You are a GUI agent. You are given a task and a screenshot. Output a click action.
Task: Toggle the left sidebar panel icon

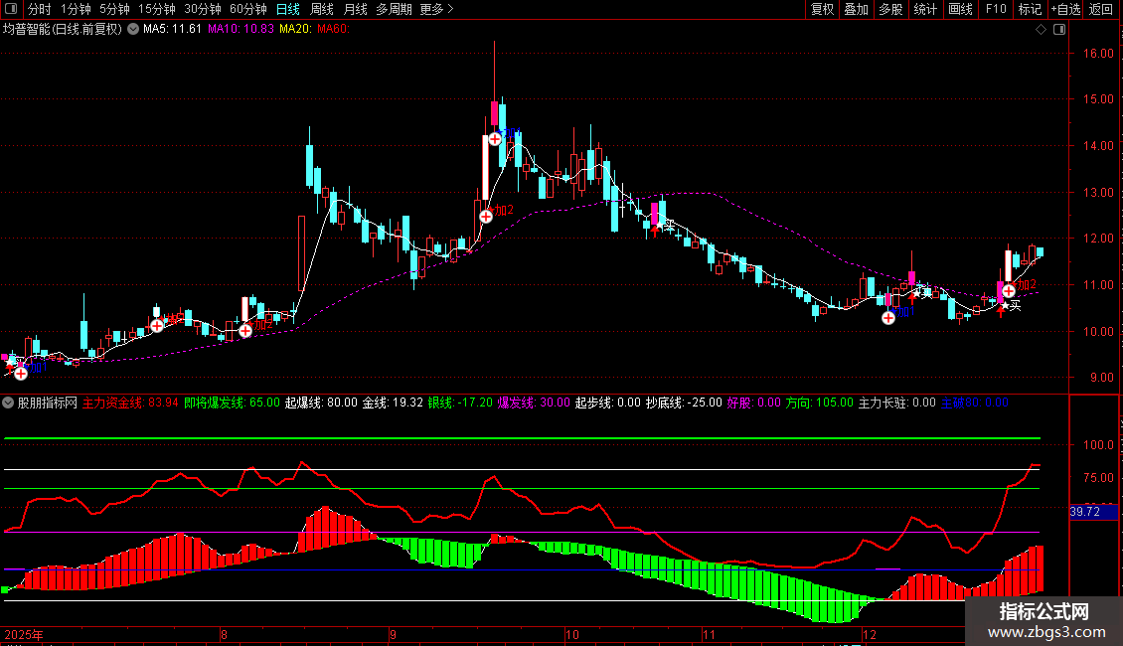click(12, 10)
